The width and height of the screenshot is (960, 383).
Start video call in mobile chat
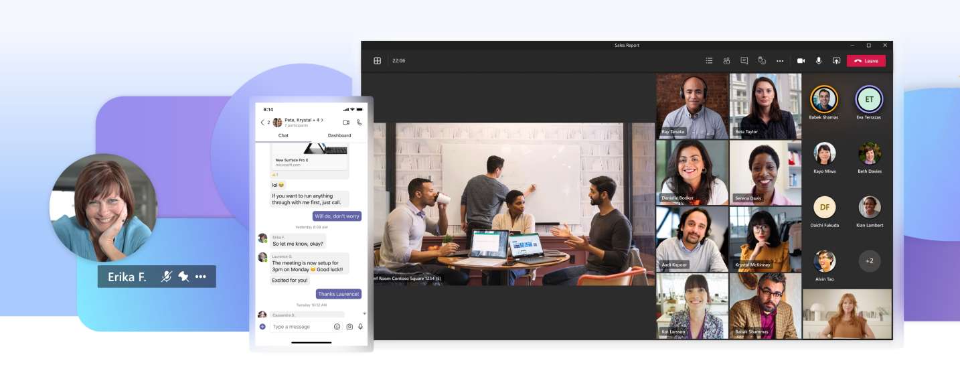pos(346,123)
